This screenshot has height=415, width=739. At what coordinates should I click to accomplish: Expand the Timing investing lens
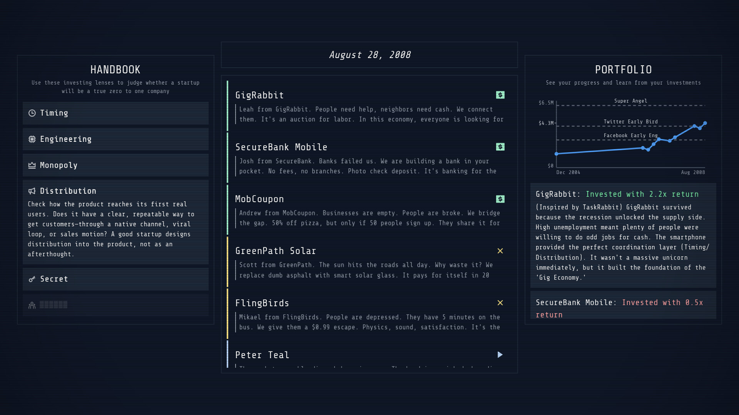coord(115,113)
